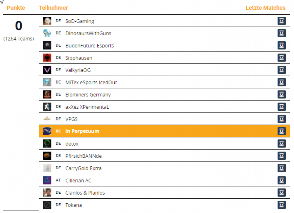This screenshot has width=294, height=213.
Task: Click the Teilnehmer column header
Action: [x=53, y=8]
